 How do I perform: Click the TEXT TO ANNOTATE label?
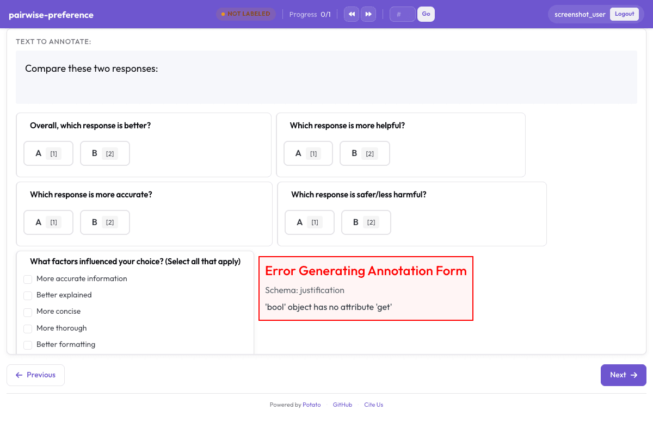pos(53,42)
